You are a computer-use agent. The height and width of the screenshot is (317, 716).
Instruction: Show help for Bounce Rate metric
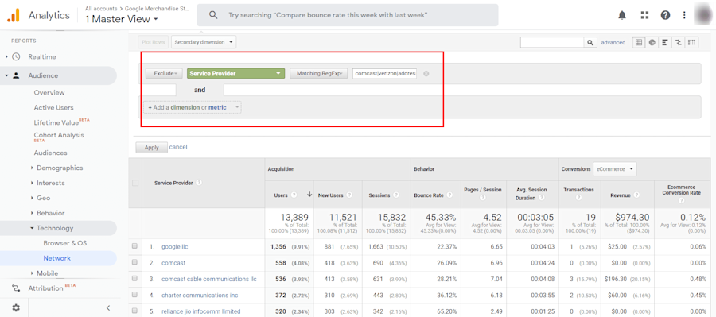click(x=449, y=195)
